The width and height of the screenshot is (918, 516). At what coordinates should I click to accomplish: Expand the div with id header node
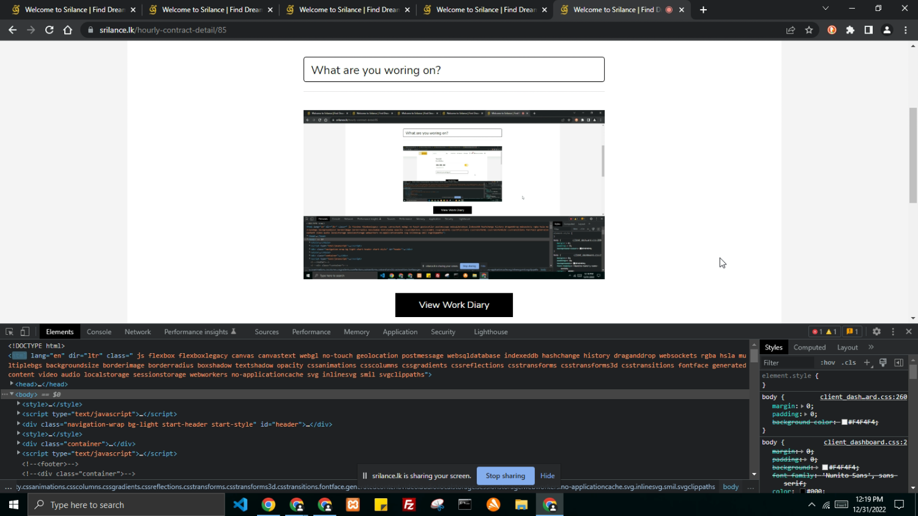tap(19, 424)
